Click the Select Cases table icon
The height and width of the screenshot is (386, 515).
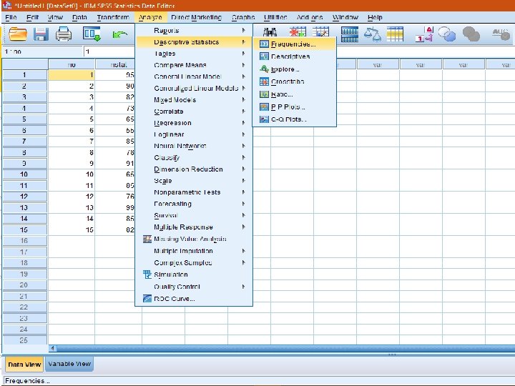(395, 34)
